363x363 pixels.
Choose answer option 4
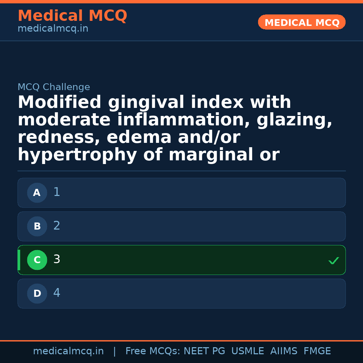[x=182, y=293]
